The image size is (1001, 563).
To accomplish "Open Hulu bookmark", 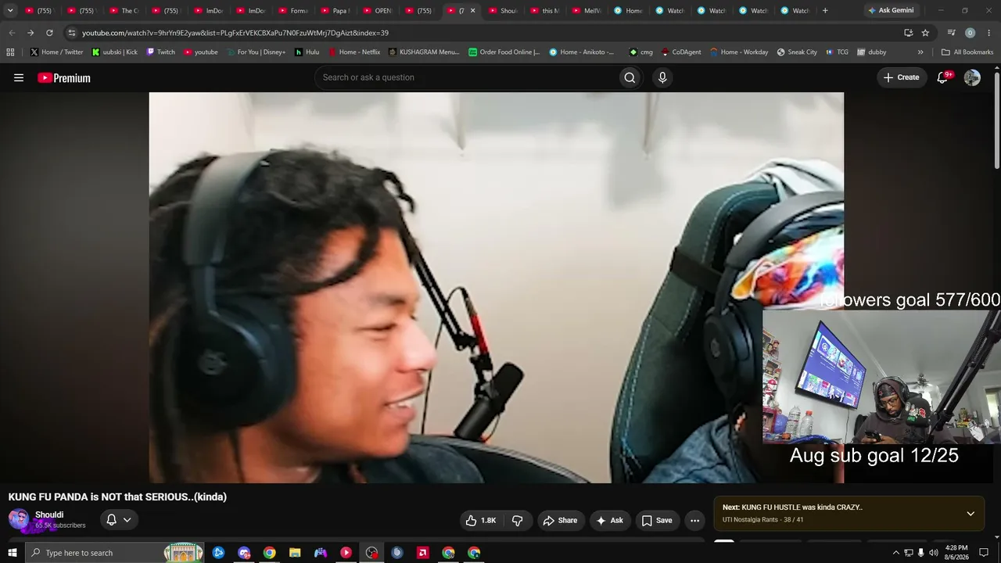I will [307, 52].
